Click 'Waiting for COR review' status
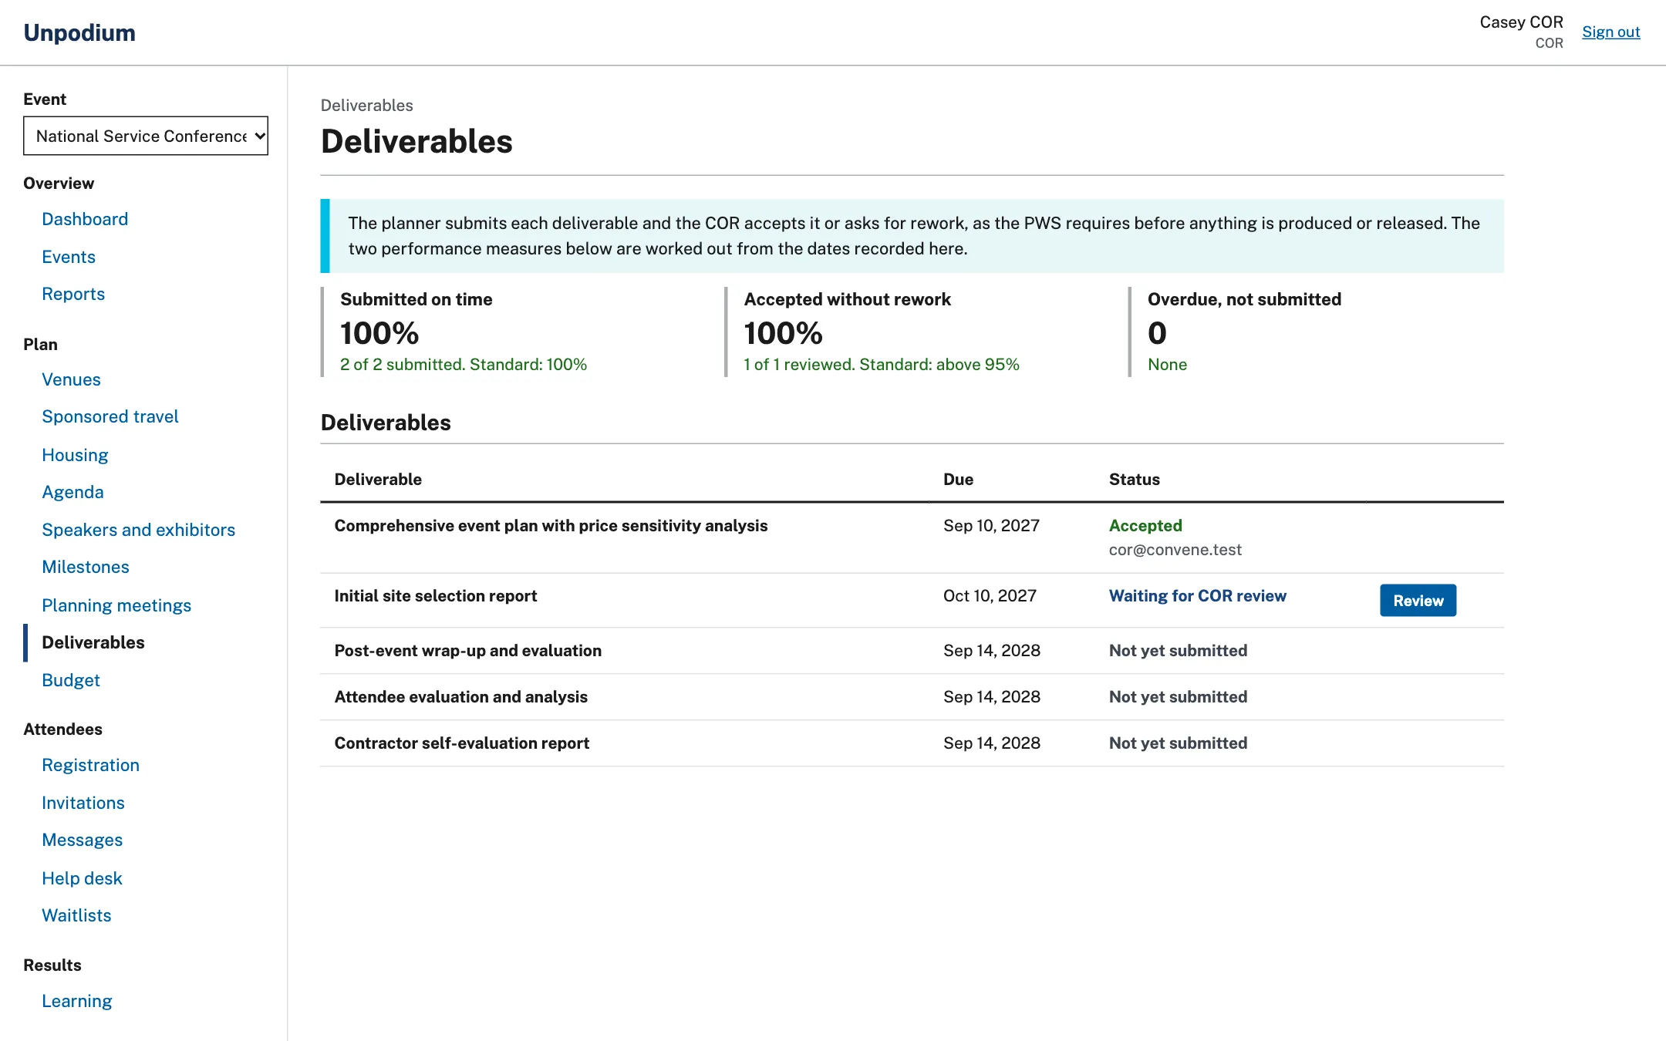The height and width of the screenshot is (1041, 1666). click(x=1198, y=595)
